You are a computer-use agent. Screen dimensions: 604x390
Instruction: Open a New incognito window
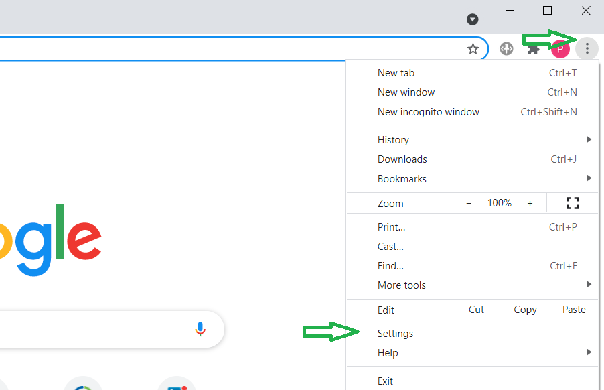[x=472, y=112]
